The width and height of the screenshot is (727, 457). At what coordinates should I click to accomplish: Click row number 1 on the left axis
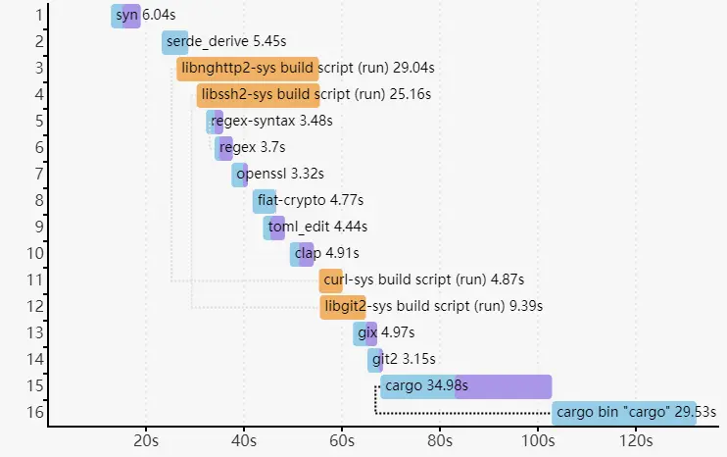[37, 16]
